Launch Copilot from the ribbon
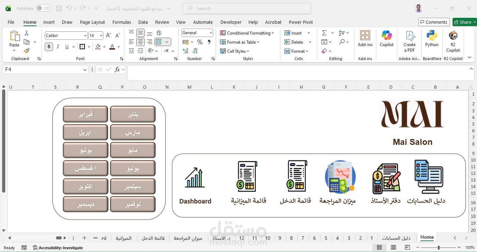477x252 pixels. tap(387, 39)
